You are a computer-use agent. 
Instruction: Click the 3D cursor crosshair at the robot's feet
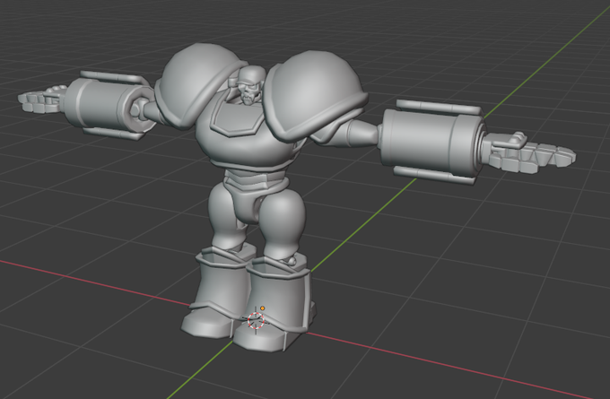click(x=256, y=320)
